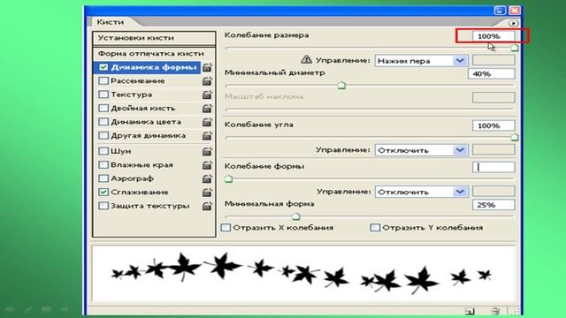Uncheck the Динамика формы checkbox
Screen dimensions: 566x318
click(103, 67)
